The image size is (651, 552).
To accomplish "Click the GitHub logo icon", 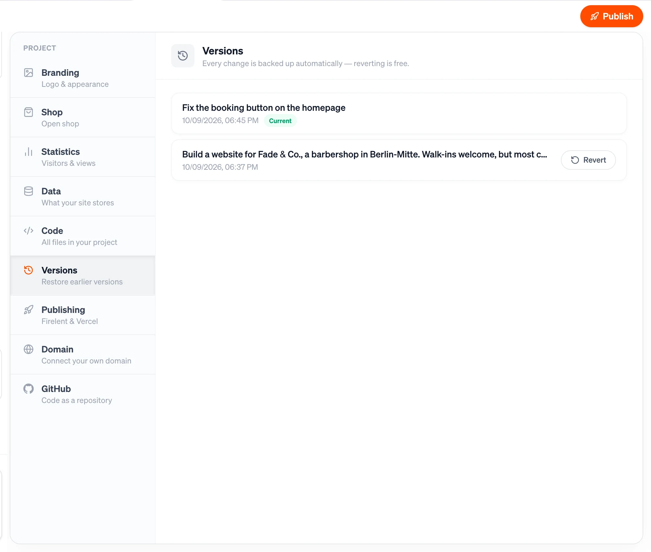I will coord(29,389).
